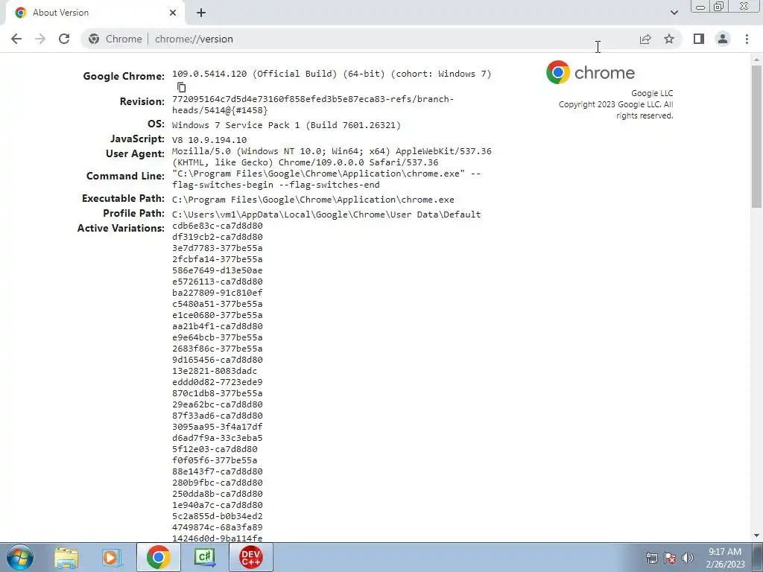Click the Chrome logo on the page
763x572 pixels.
(x=590, y=72)
